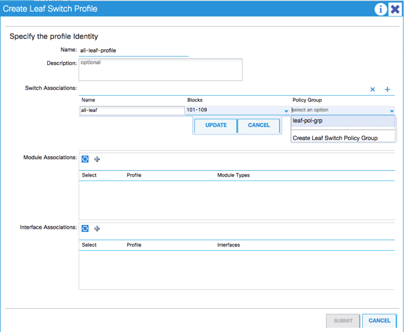Viewport: 404px width, 332px height.
Task: Click CANCEL at the dialog bottom
Action: point(379,320)
